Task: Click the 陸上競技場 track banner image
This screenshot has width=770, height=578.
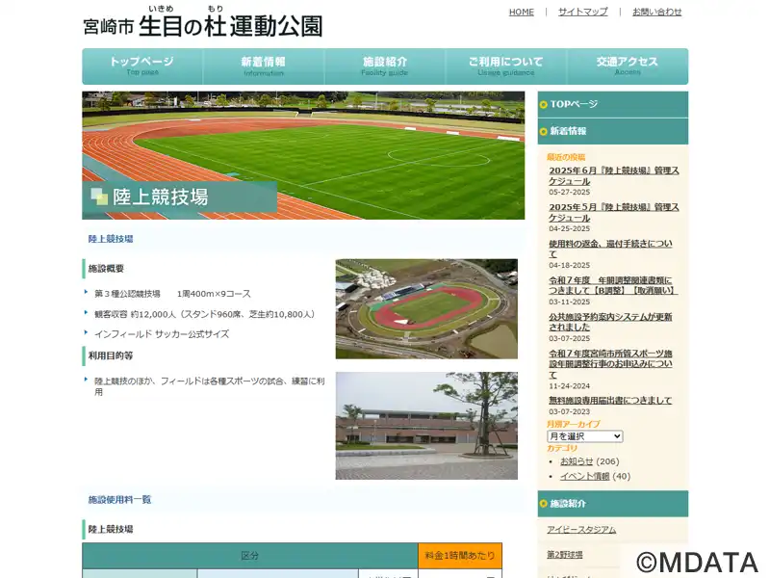Action: (303, 155)
